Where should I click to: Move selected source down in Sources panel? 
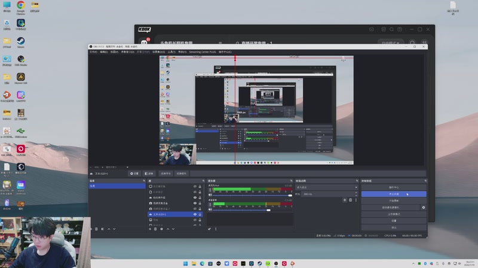tap(173, 229)
